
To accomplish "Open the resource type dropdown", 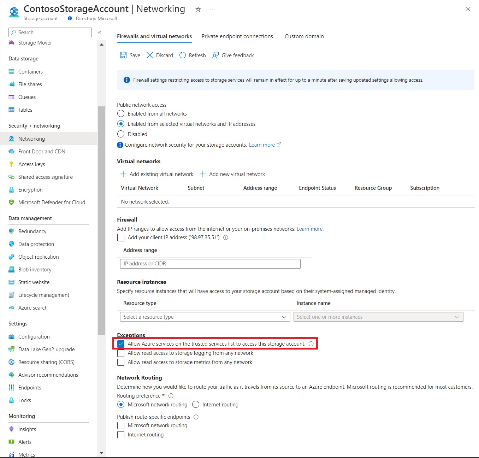I will [205, 317].
